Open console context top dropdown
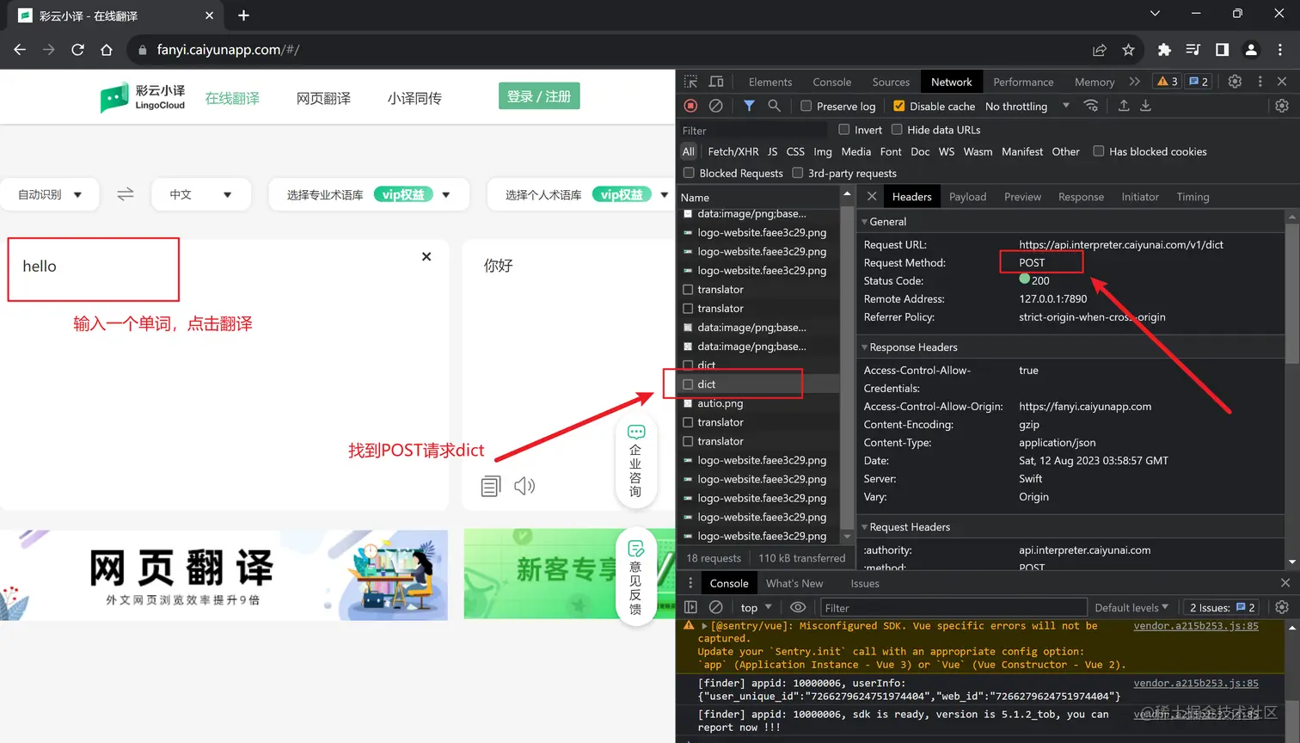The image size is (1300, 743). pos(756,607)
